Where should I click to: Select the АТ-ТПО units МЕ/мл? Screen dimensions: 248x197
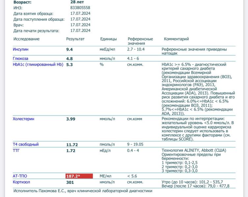tap(105, 176)
